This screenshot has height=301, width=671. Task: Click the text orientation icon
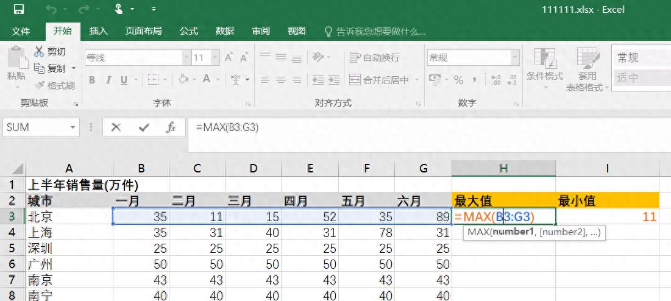click(317, 57)
